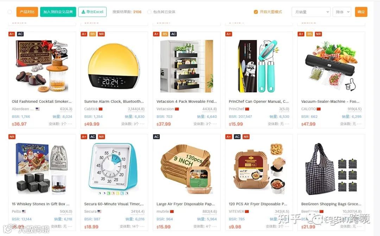Click the US flag icon next to Aberdeen

click(38, 109)
